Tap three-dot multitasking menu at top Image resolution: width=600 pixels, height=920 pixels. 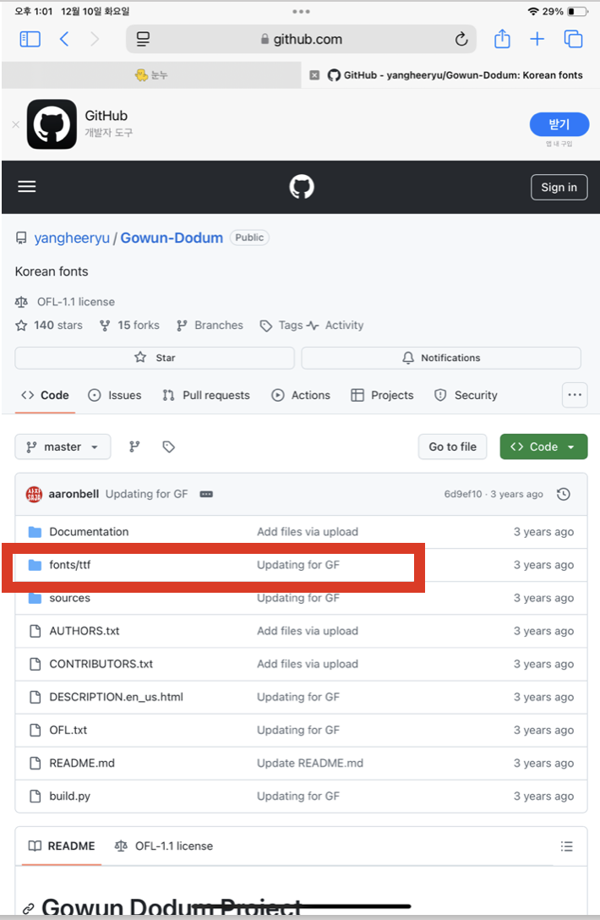(301, 11)
